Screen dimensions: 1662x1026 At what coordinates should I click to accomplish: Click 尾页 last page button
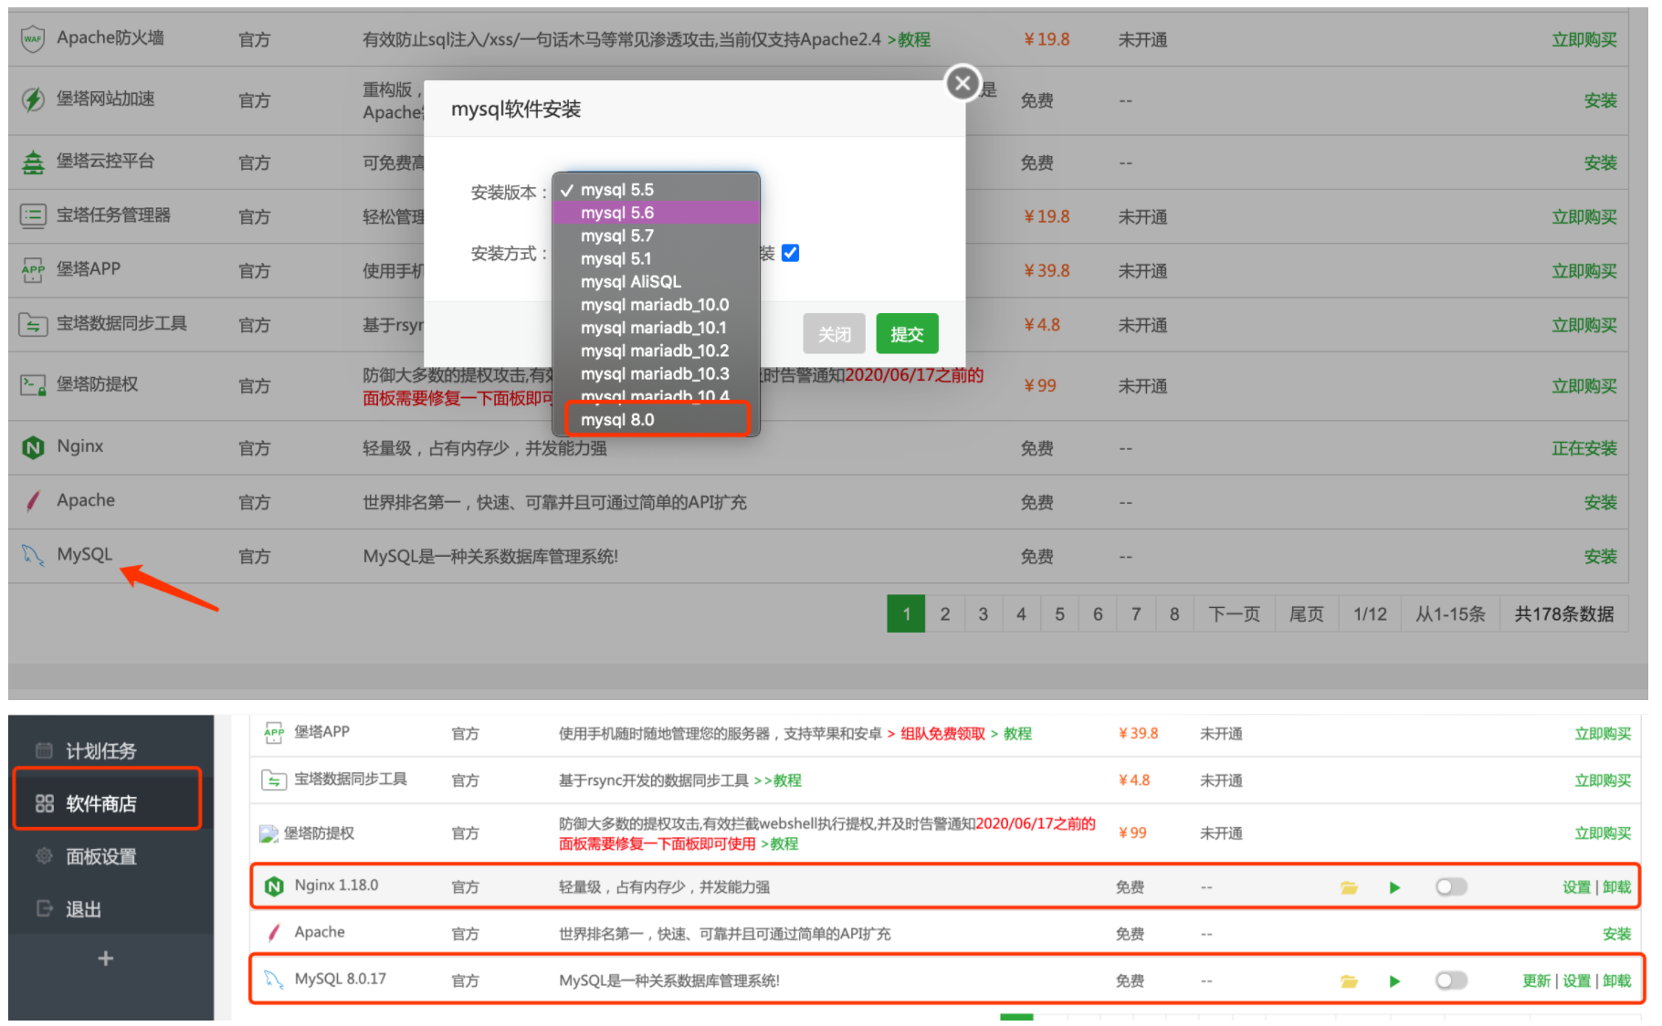coord(1306,613)
